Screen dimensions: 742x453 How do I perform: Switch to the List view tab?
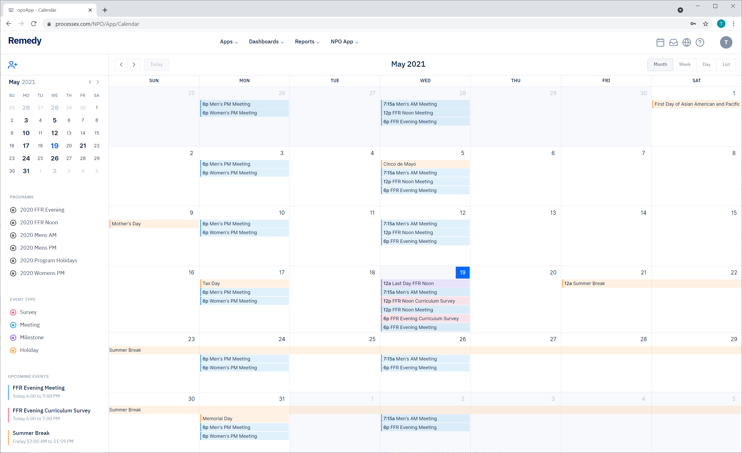click(726, 64)
